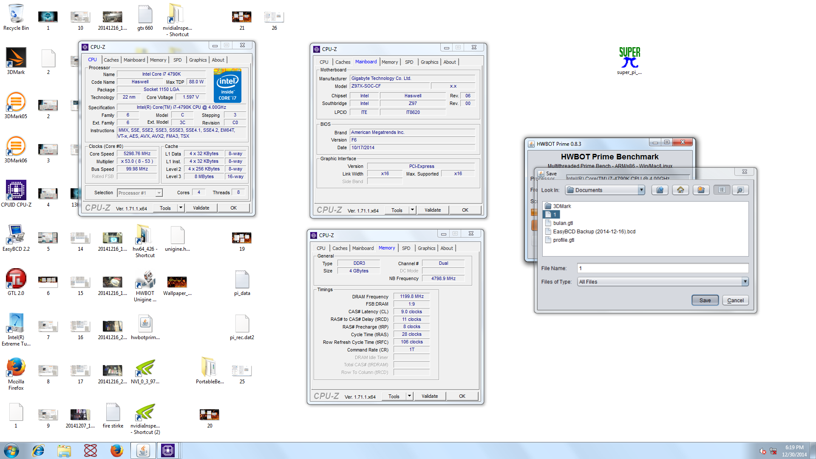Go up one folder level in Save dialog
816x459 pixels.
pyautogui.click(x=660, y=190)
